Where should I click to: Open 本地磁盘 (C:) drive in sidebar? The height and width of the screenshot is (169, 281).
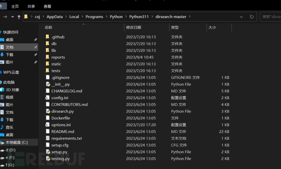[x=17, y=142]
